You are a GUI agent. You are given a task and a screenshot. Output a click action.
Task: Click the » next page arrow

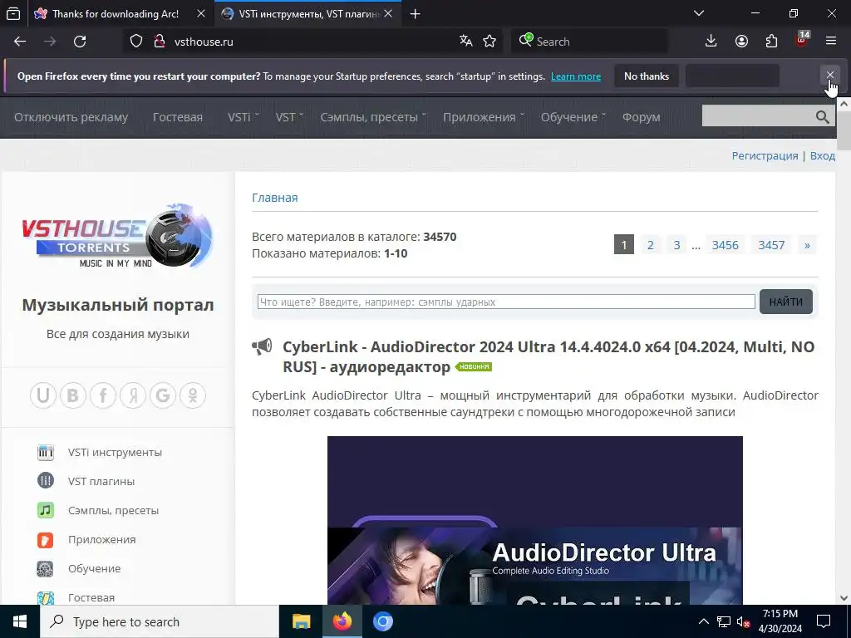807,245
